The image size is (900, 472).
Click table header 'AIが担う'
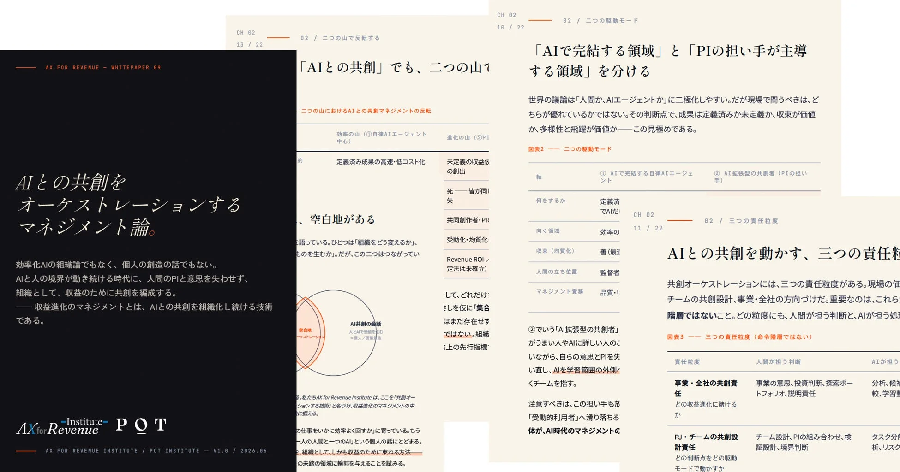click(885, 362)
